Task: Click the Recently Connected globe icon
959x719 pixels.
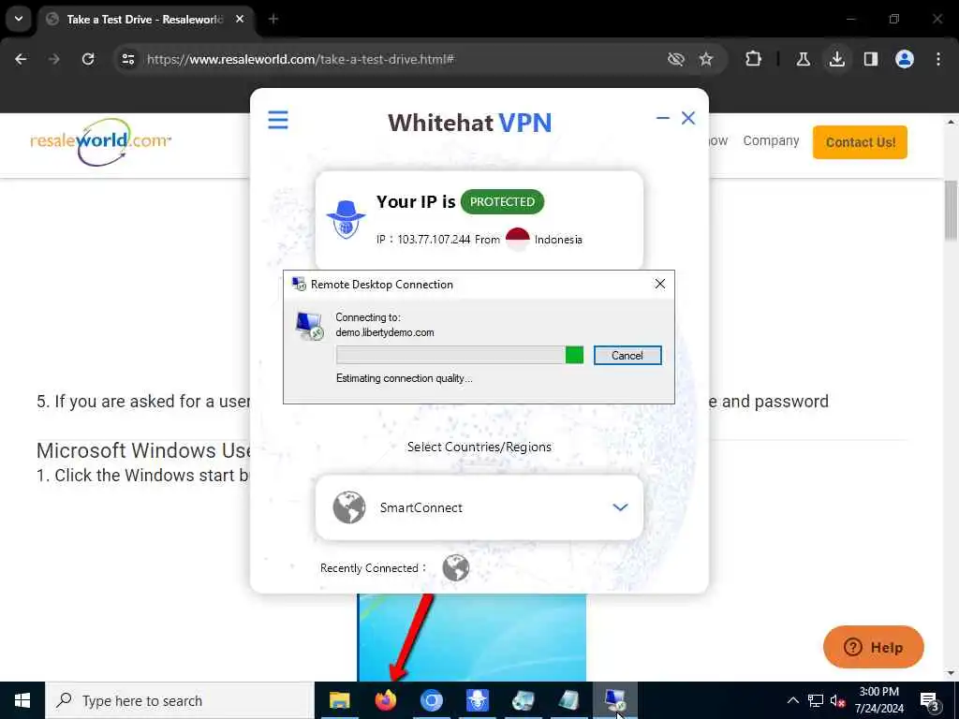Action: tap(456, 568)
